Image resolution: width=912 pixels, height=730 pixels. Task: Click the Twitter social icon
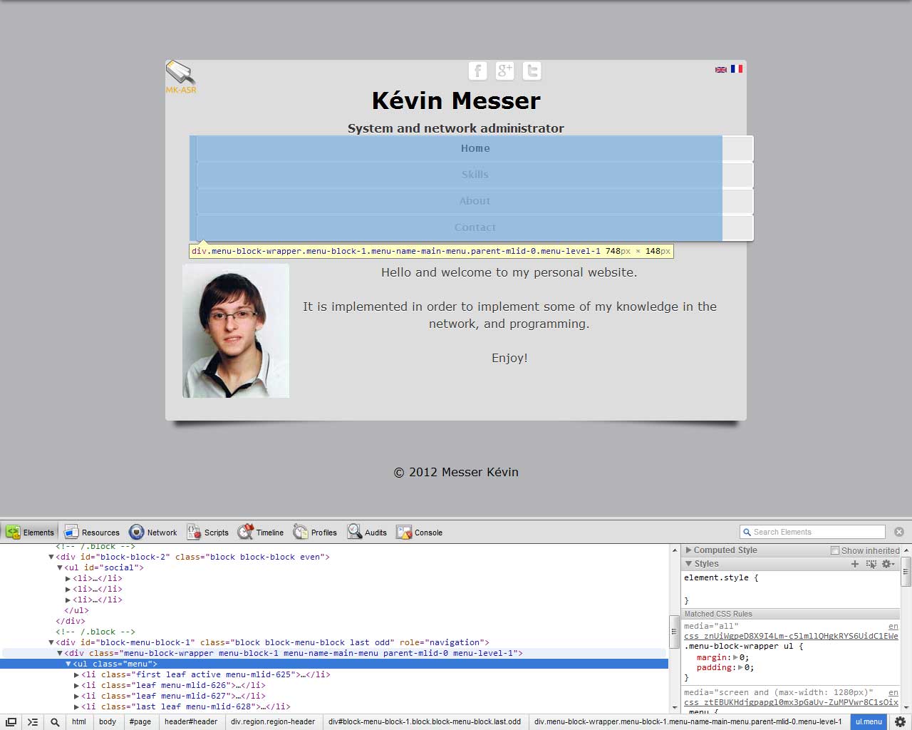click(532, 71)
